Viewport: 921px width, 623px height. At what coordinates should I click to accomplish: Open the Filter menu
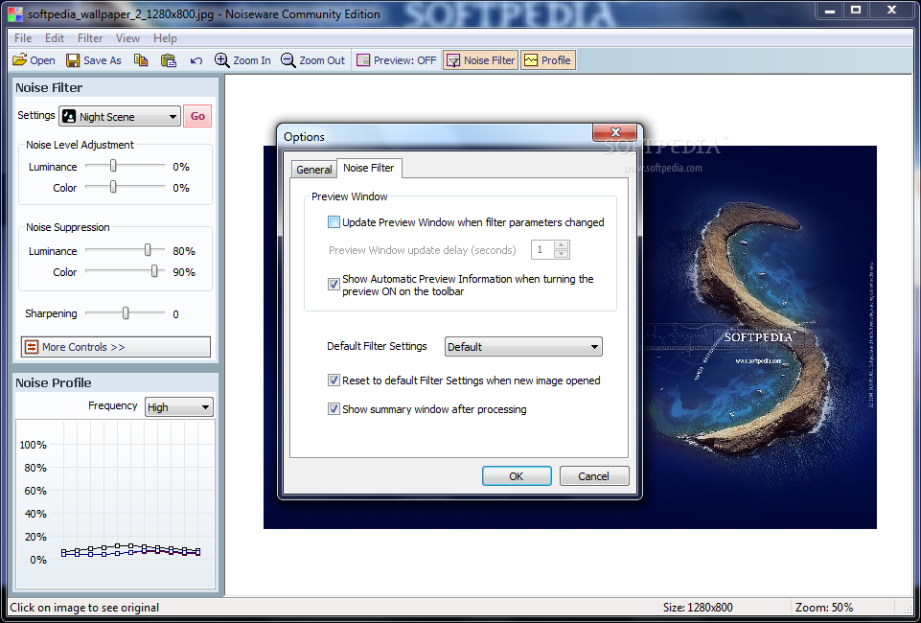click(90, 38)
